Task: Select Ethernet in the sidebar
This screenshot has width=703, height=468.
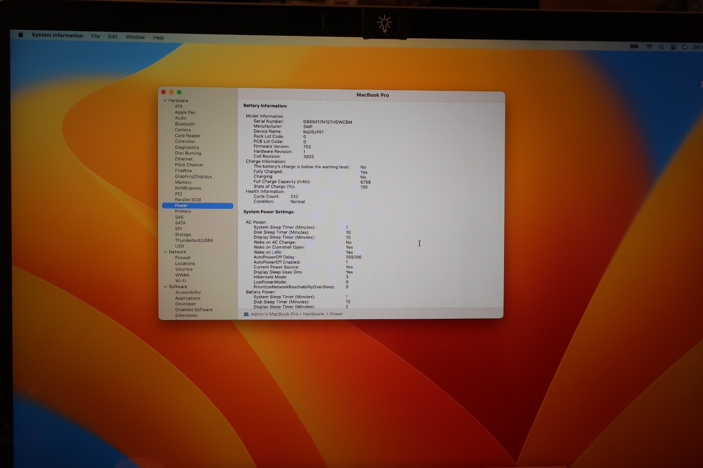Action: tap(184, 159)
